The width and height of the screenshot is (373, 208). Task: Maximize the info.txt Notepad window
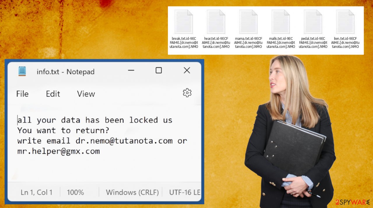(159, 70)
